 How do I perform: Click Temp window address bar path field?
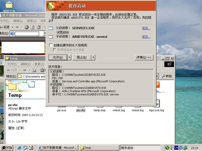pos(31,77)
